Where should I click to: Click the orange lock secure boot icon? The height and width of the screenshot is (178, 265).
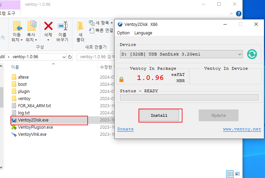coord(121,79)
